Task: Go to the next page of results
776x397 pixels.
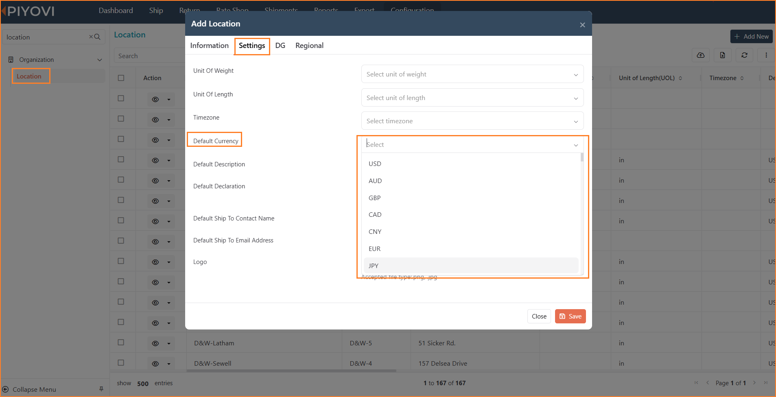Action: pyautogui.click(x=754, y=383)
